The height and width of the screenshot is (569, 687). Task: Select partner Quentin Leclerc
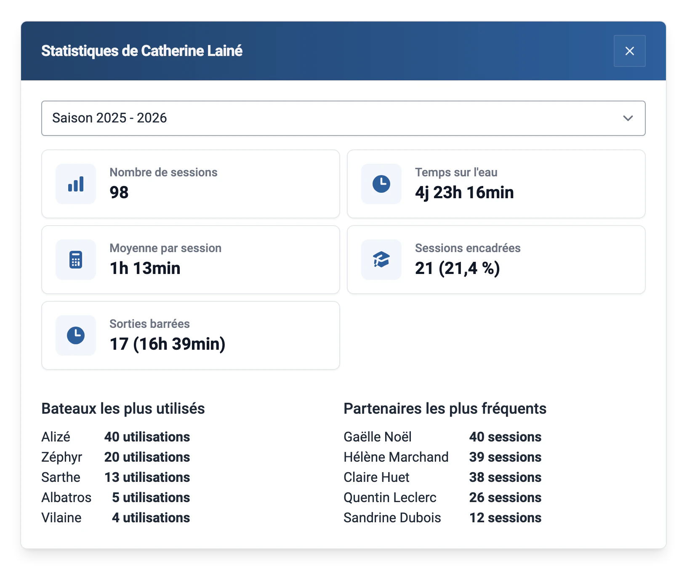click(390, 497)
